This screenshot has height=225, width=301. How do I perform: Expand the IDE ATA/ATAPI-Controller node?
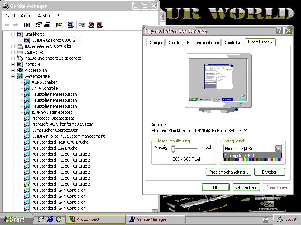coord(13,46)
